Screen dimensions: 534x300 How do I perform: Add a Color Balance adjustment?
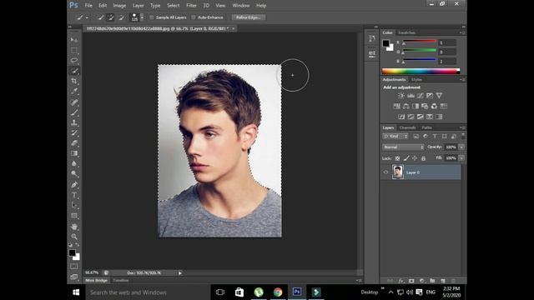point(406,106)
